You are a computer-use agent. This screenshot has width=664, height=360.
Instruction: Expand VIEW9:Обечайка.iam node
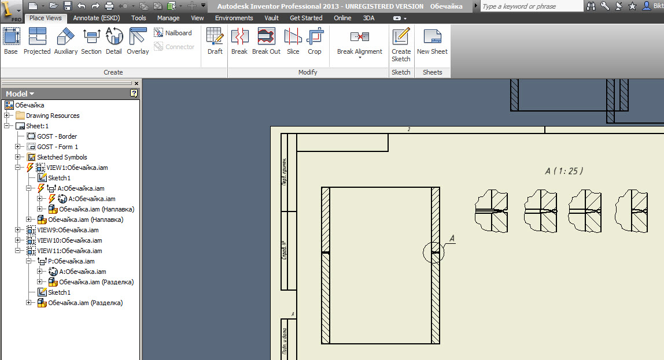pyautogui.click(x=18, y=230)
